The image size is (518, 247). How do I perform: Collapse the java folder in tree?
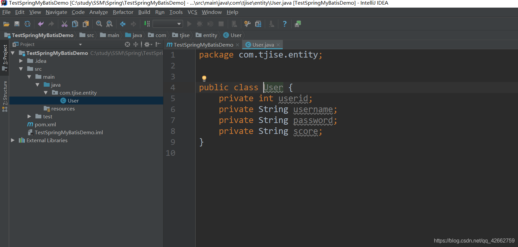37,85
